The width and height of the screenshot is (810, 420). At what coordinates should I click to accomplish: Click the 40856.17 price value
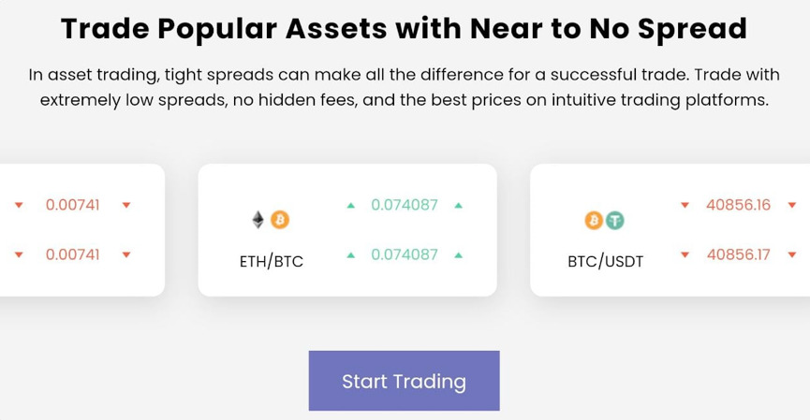tap(739, 254)
